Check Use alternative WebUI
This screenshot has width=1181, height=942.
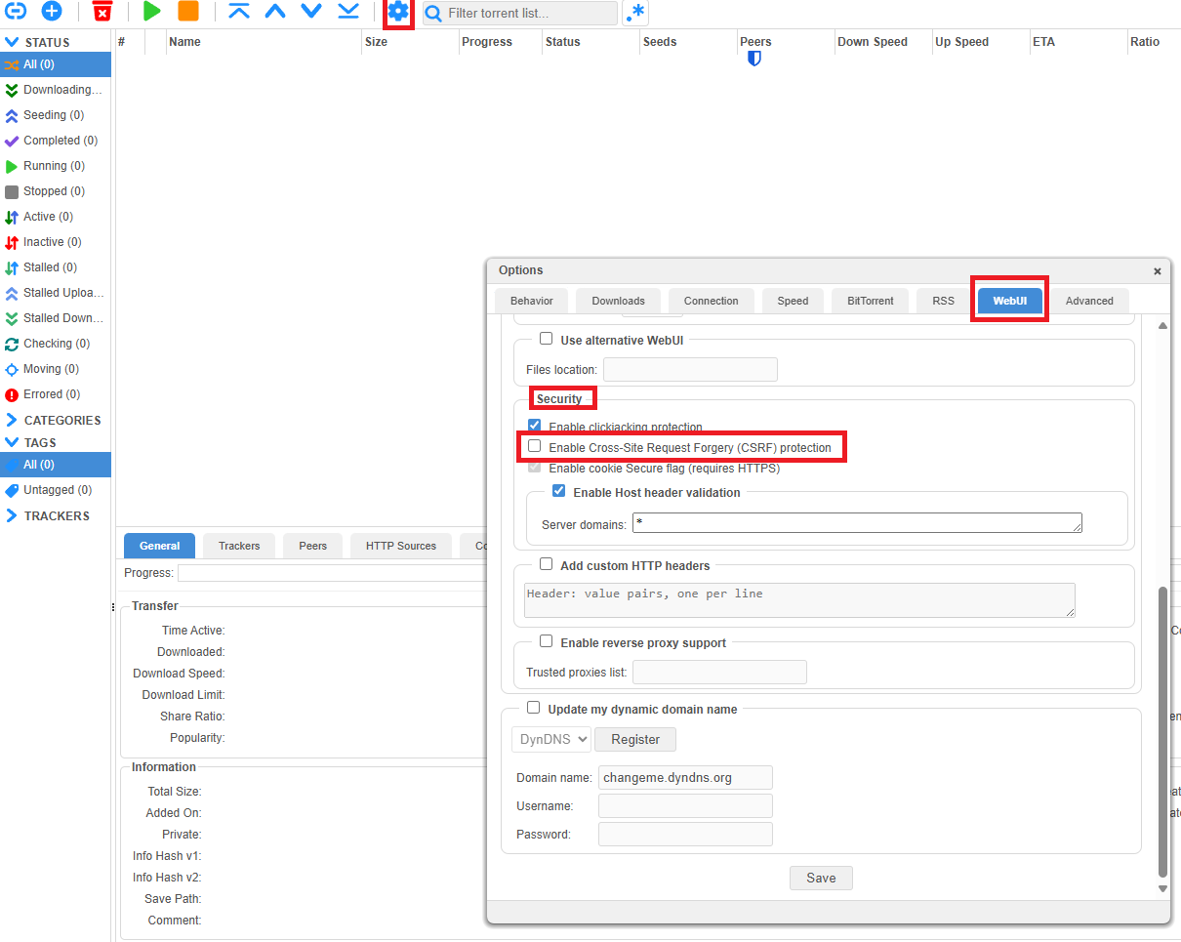[546, 338]
